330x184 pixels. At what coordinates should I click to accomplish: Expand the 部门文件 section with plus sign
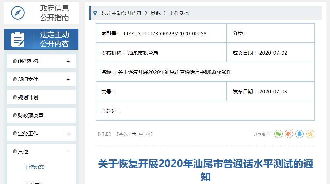[x=68, y=80]
